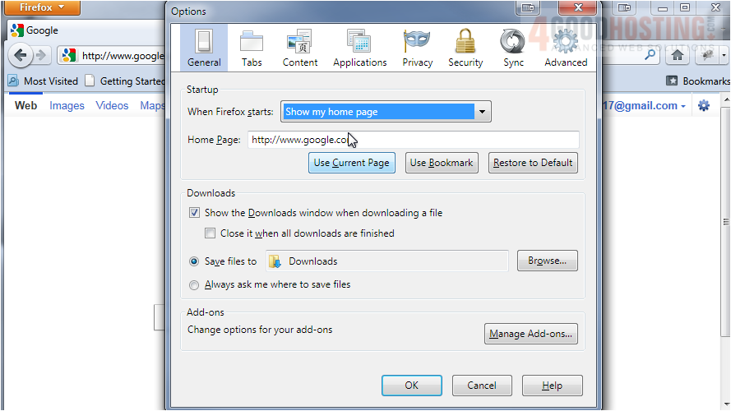
Task: Click the browser Back arrow button
Action: (x=21, y=56)
